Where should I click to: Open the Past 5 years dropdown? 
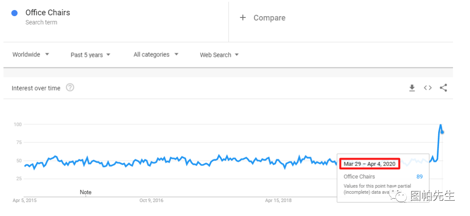(91, 55)
